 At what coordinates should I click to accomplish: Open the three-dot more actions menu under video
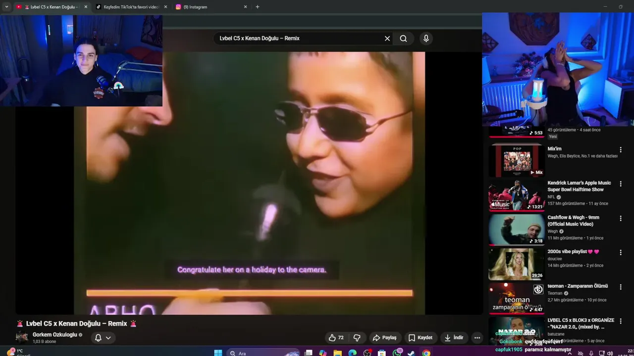(477, 338)
